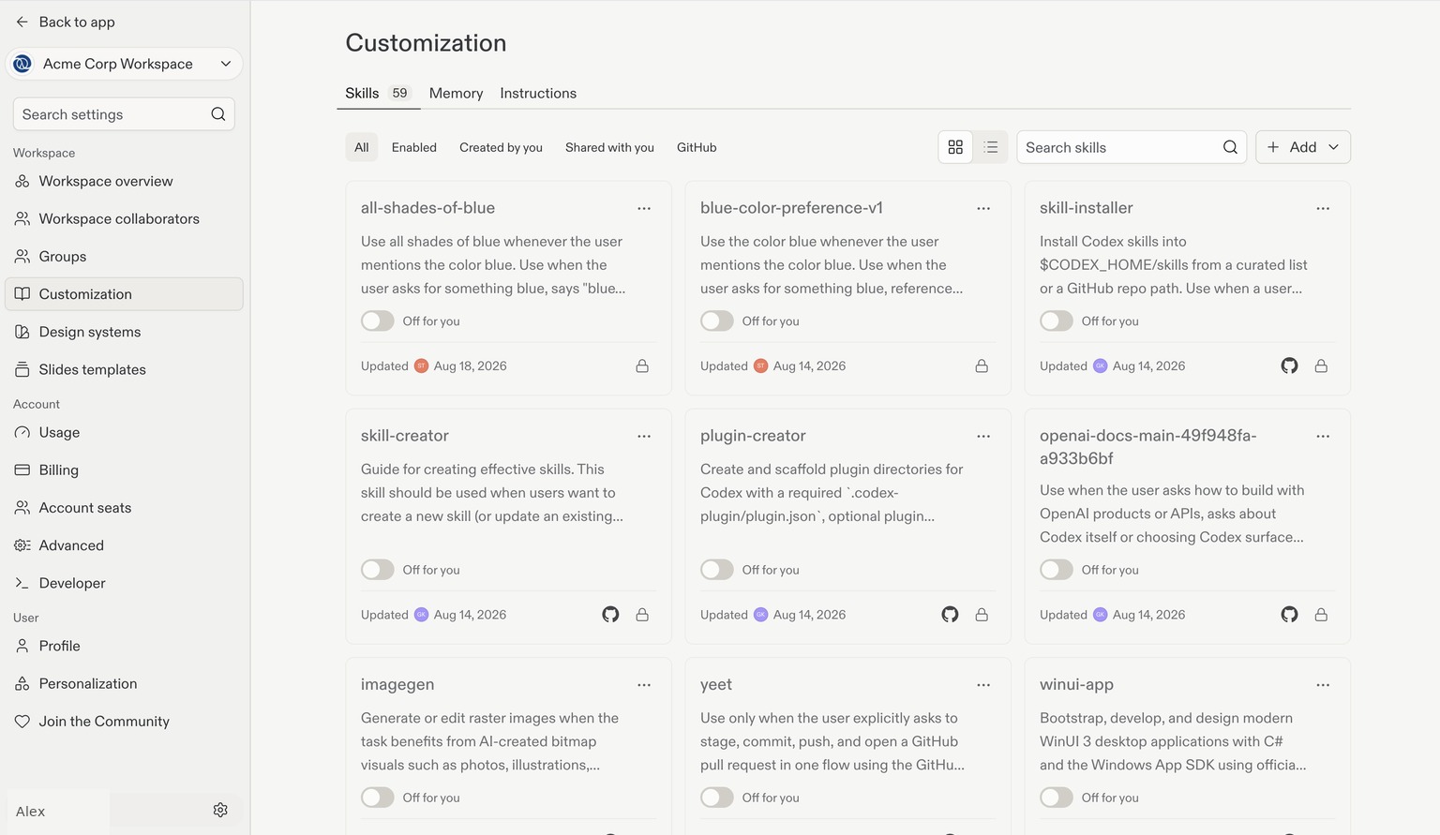Select the All skills filter
The width and height of the screenshot is (1440, 835).
tap(362, 147)
